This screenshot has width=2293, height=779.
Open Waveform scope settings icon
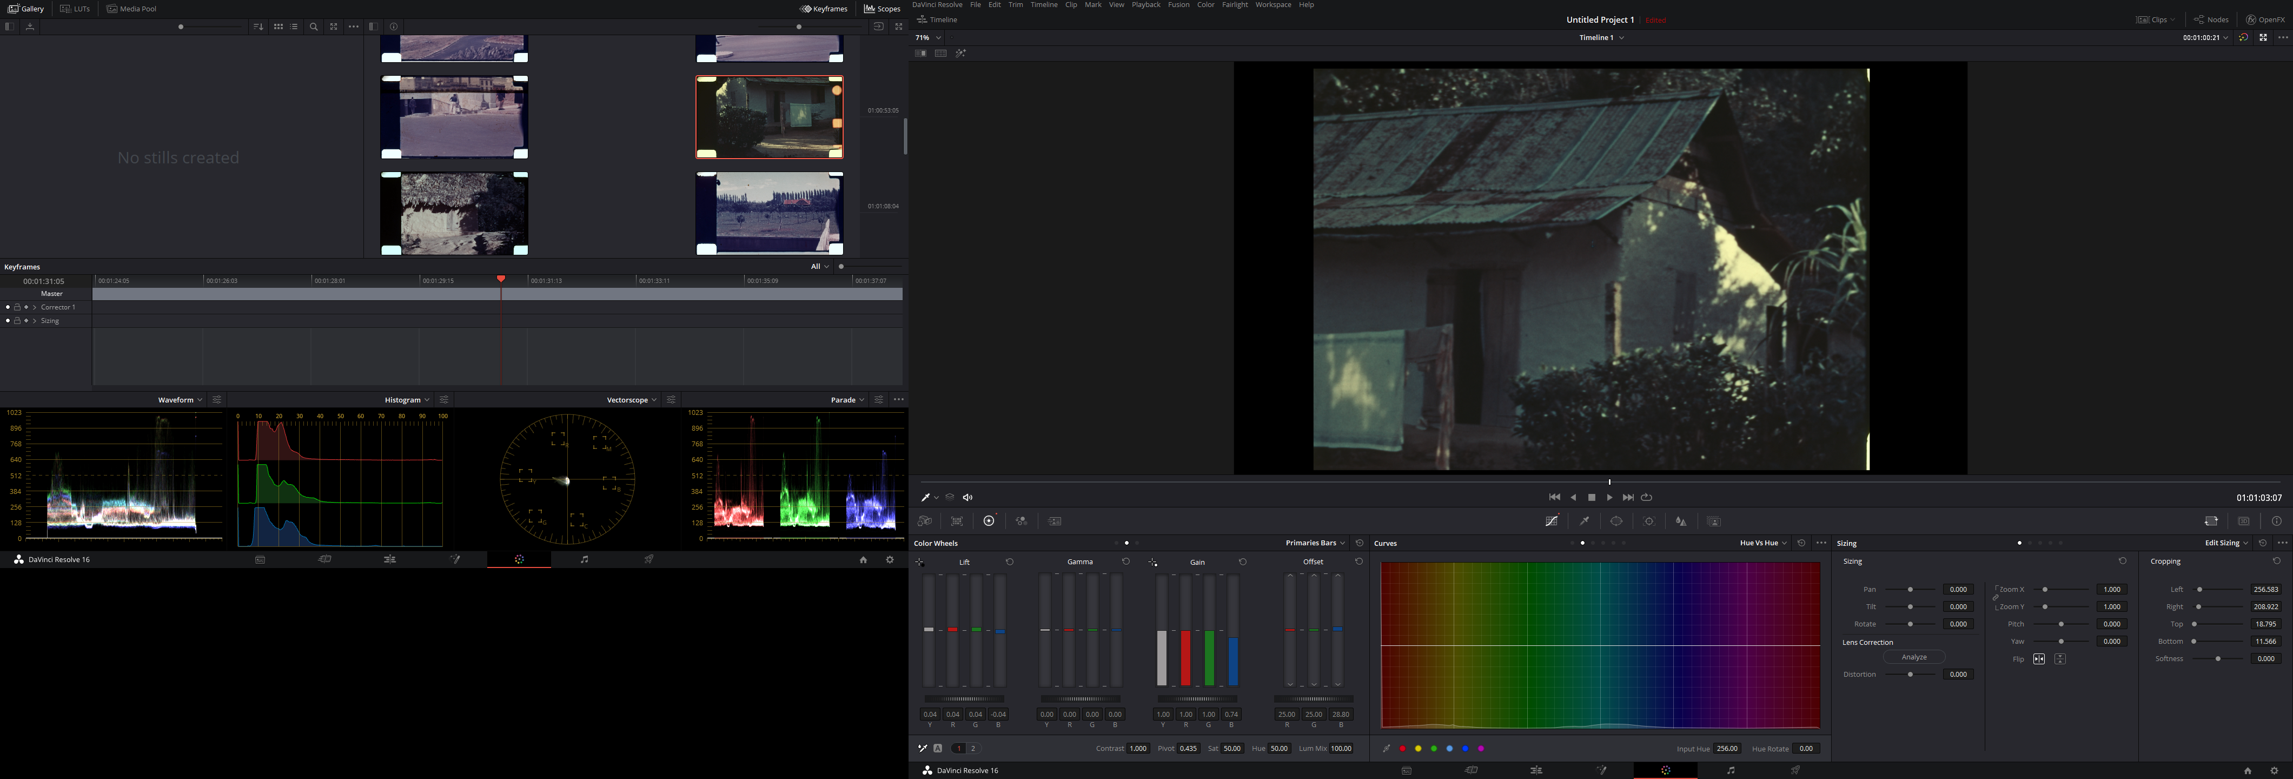pyautogui.click(x=216, y=400)
